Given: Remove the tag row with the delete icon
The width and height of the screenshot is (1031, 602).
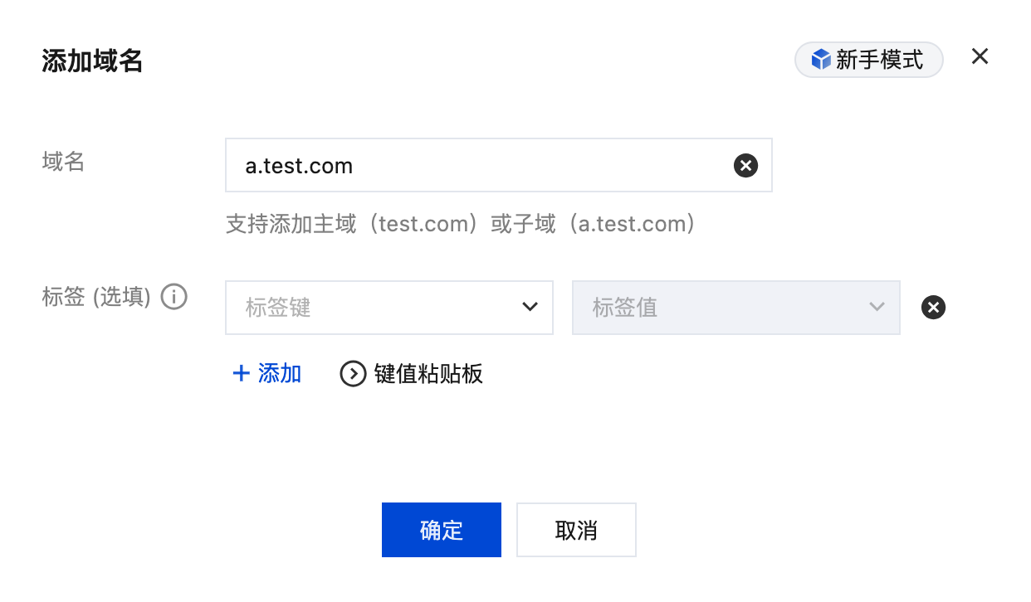Looking at the screenshot, I should point(933,308).
